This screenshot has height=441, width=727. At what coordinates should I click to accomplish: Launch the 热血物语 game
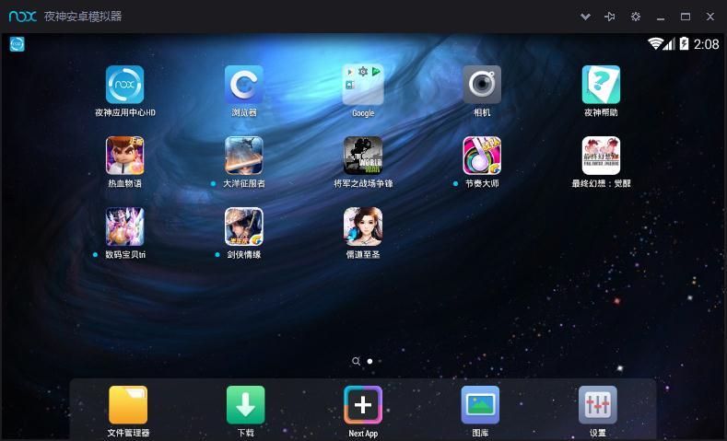[x=124, y=156]
